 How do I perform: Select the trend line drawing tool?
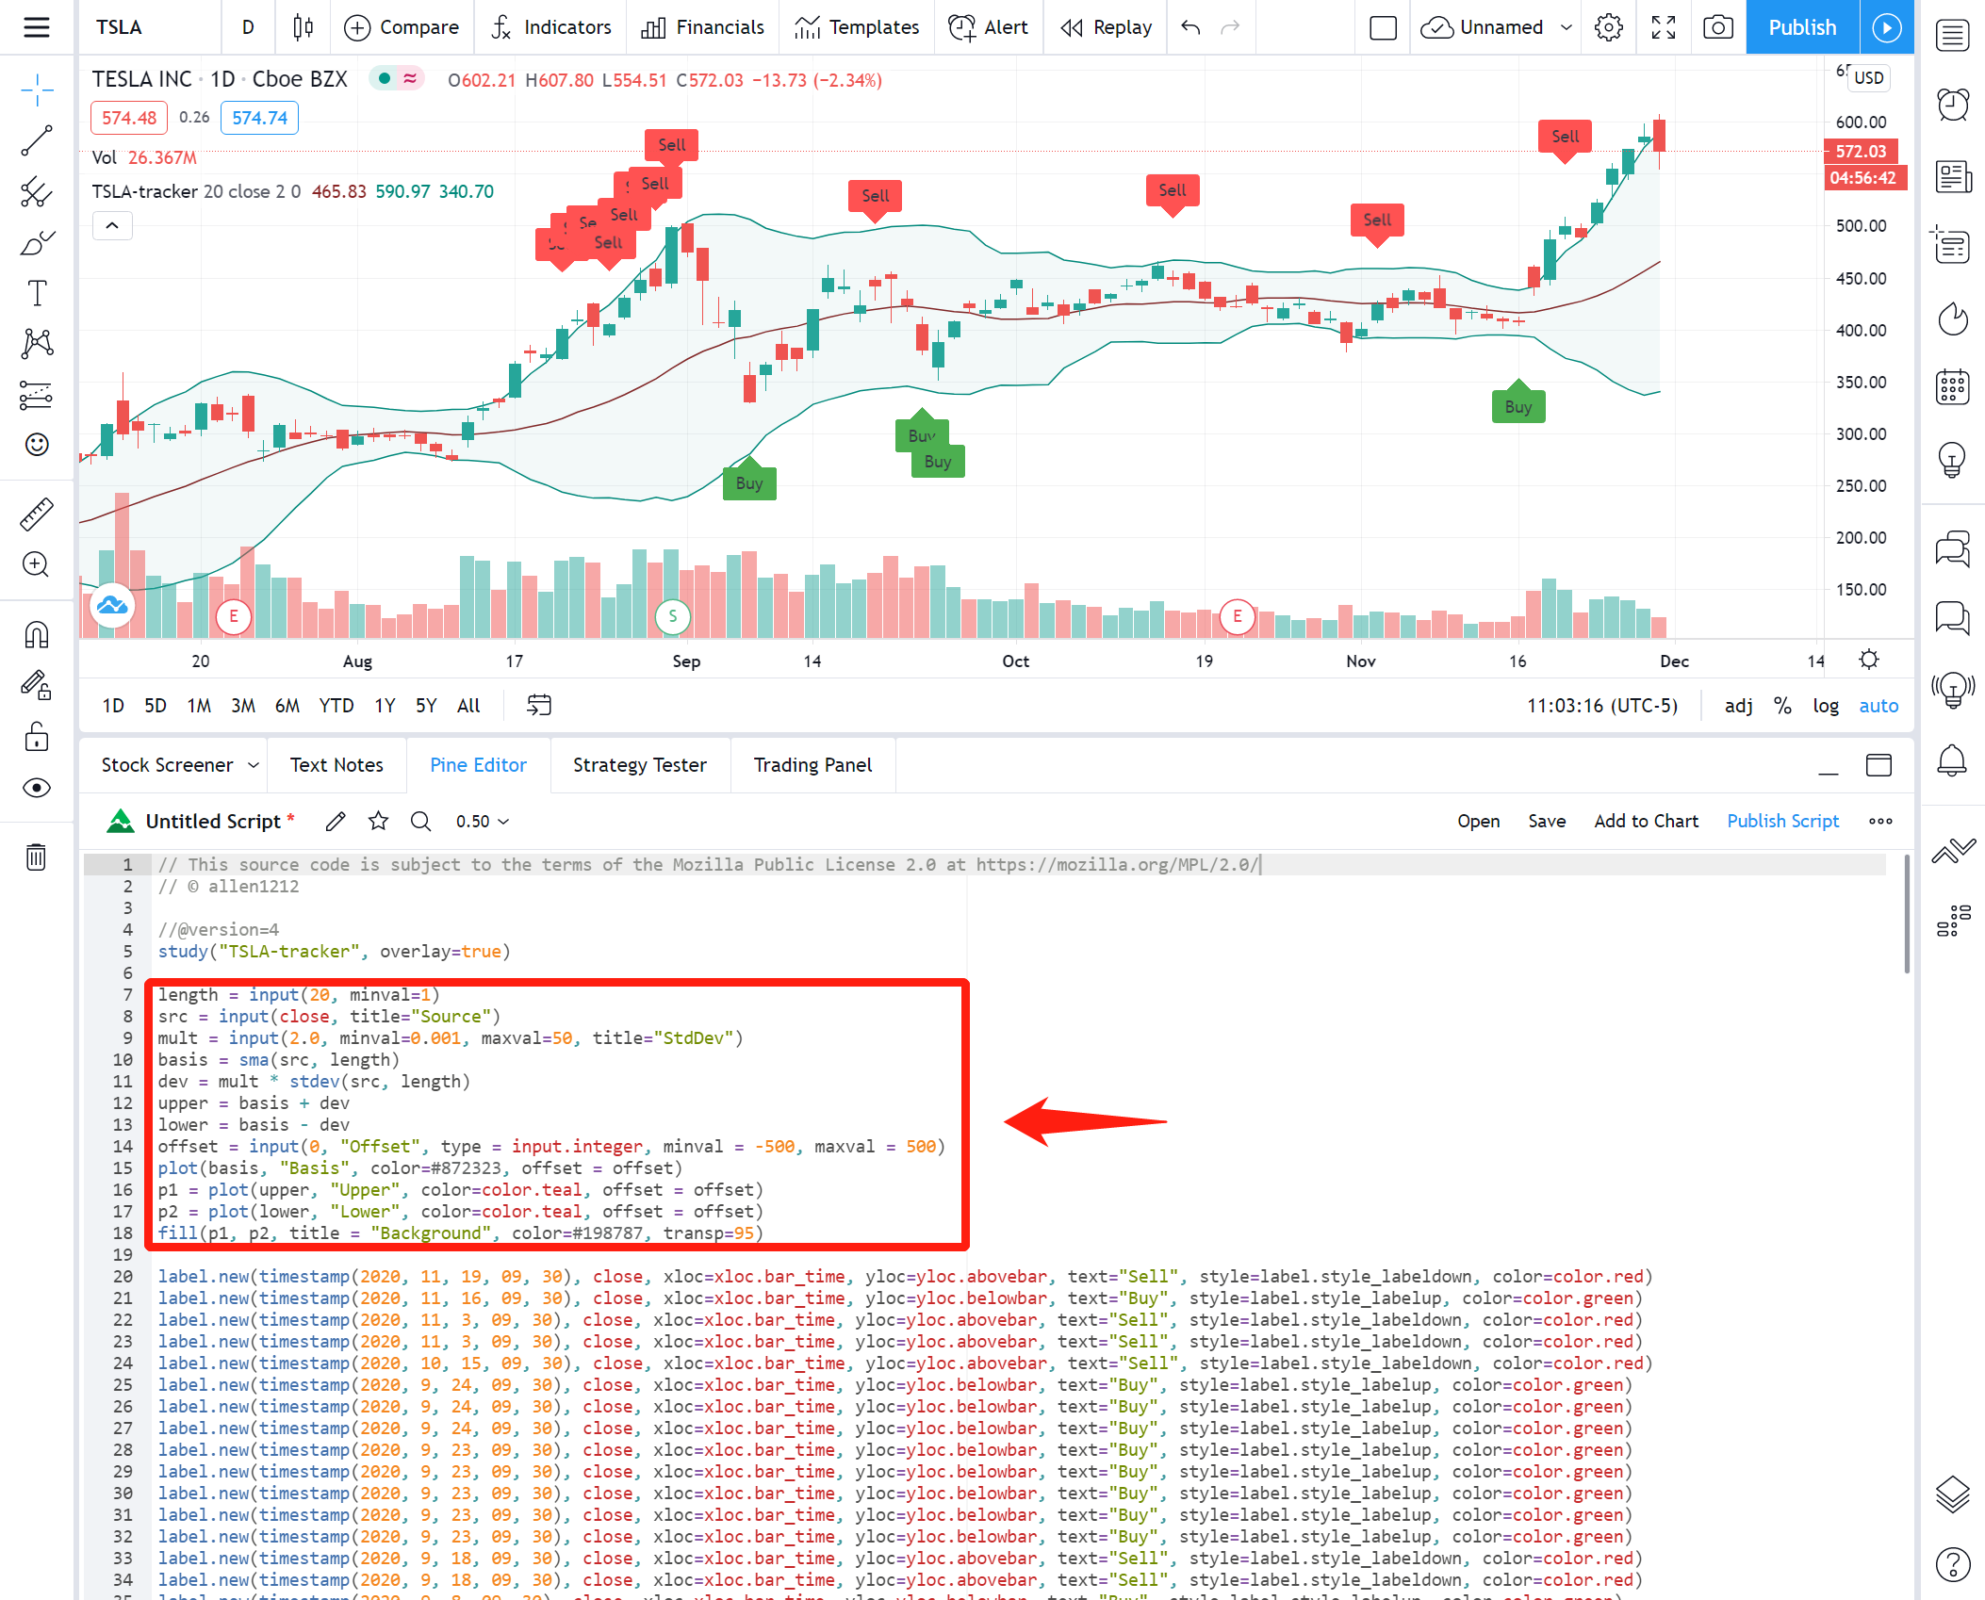[x=37, y=141]
